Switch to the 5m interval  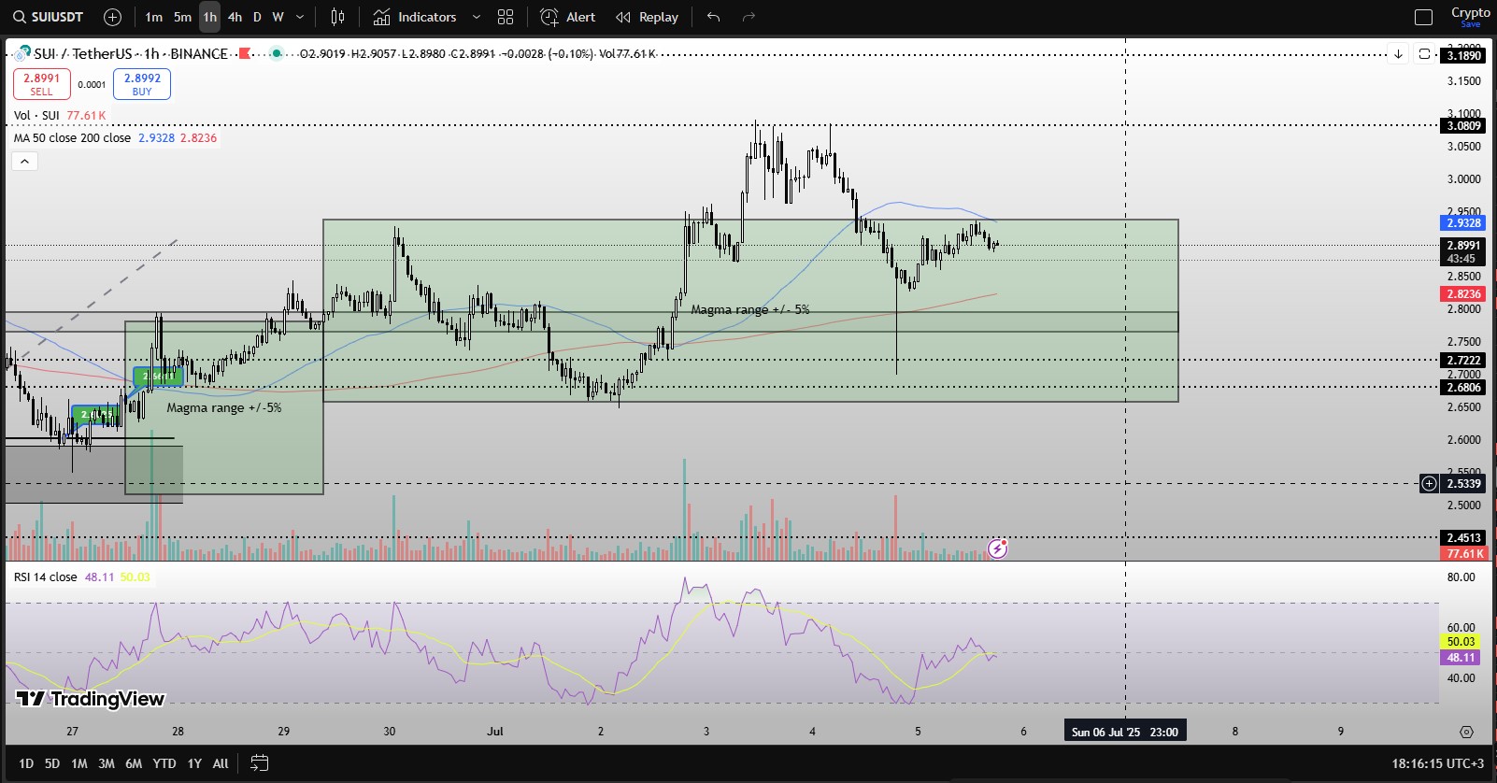point(182,17)
